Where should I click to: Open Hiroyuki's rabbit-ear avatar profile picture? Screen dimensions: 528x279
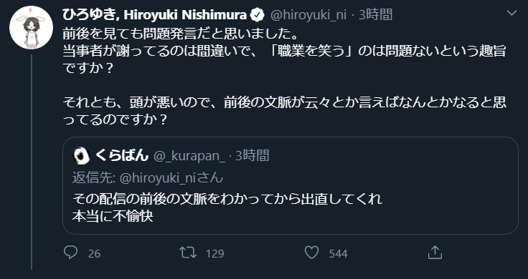pyautogui.click(x=31, y=27)
